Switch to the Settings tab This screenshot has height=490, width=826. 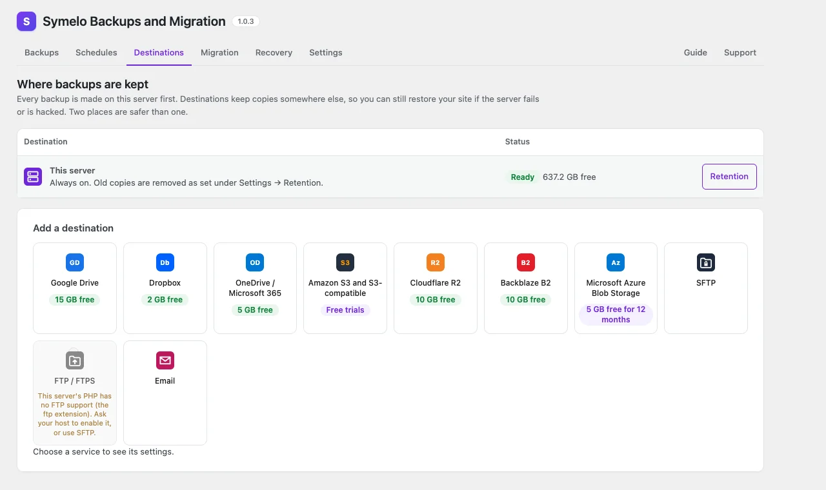[326, 53]
